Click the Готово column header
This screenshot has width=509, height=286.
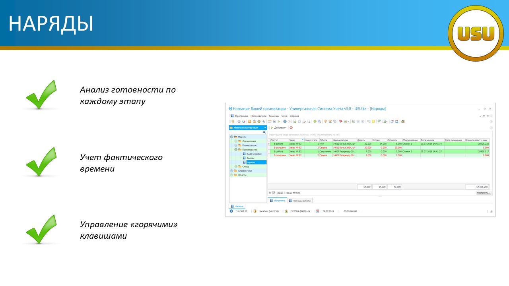tap(379, 140)
